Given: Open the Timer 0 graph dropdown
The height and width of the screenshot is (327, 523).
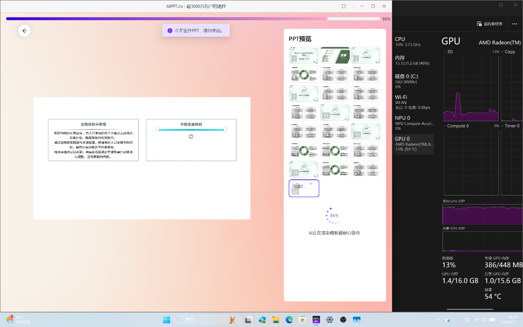Looking at the screenshot, I should click(x=502, y=126).
